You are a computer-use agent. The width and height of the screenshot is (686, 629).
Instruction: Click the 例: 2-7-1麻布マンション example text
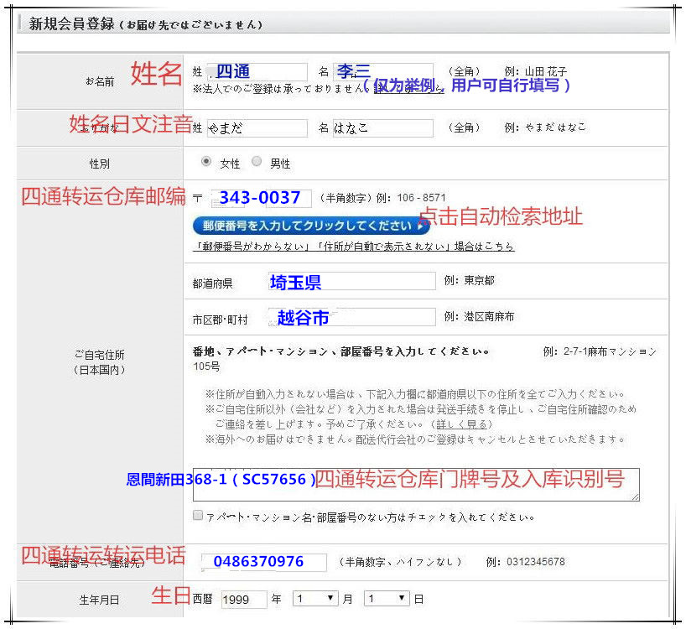tap(600, 351)
